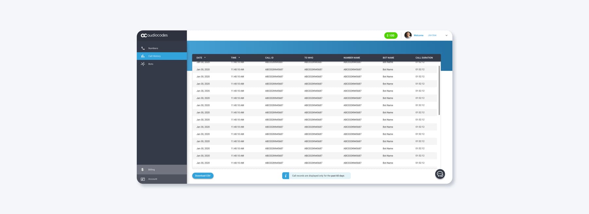The width and height of the screenshot is (589, 214).
Task: Click the CALL DURATION column header
Action: (424, 58)
